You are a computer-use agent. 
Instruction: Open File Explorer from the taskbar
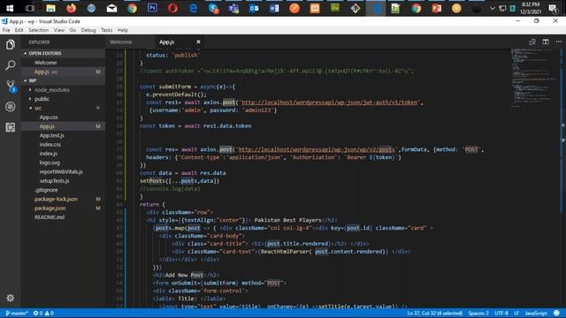point(51,8)
